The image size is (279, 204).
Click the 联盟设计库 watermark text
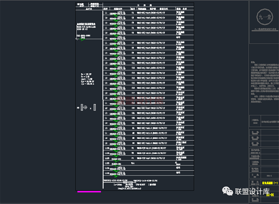(x=252, y=192)
